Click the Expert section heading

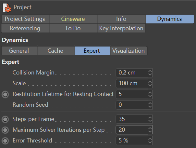coord(11,62)
